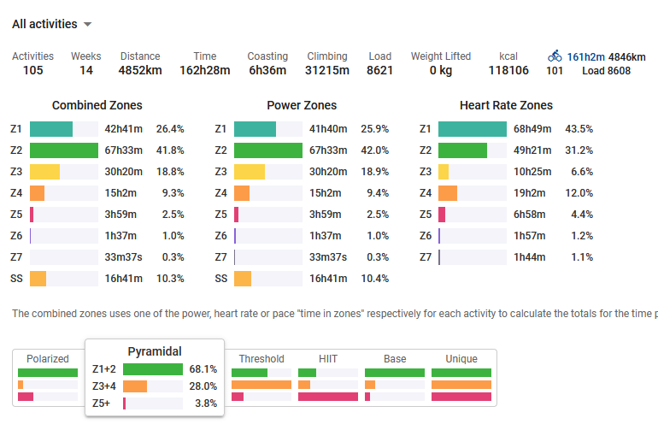
Task: Click the yellow Z3 Power Zones bar
Action: point(250,172)
